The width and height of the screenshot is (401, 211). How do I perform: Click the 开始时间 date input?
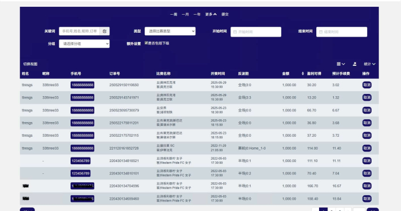tap(256, 32)
